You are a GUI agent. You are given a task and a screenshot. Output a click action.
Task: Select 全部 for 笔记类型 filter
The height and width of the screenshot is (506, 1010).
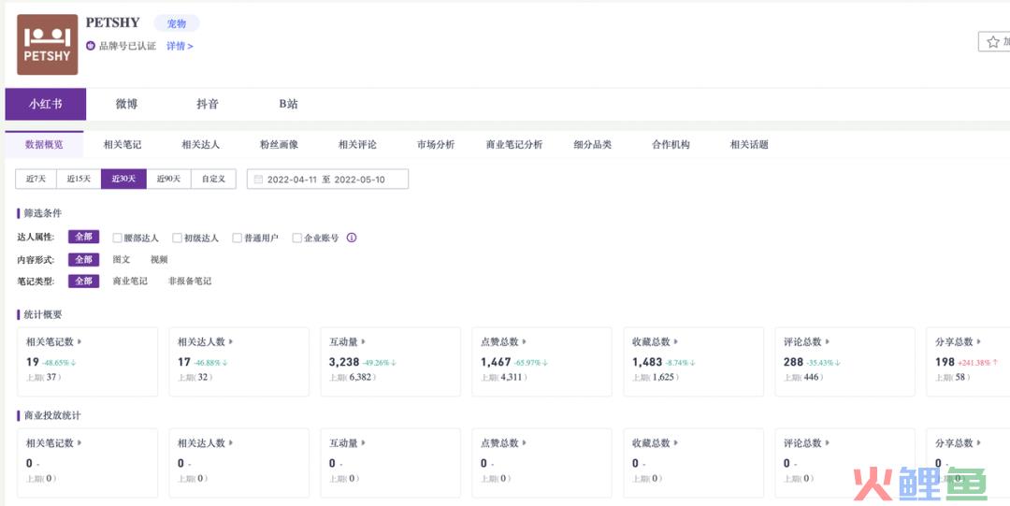pyautogui.click(x=84, y=282)
